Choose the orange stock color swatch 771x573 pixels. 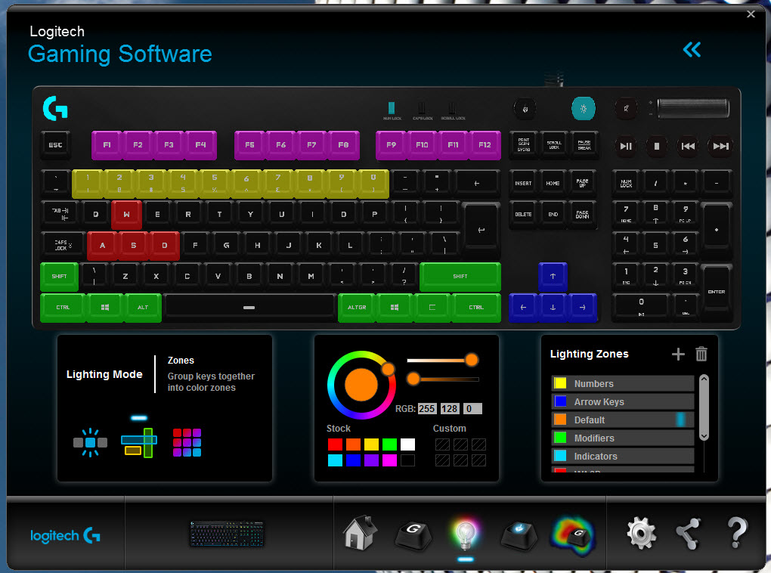point(353,444)
